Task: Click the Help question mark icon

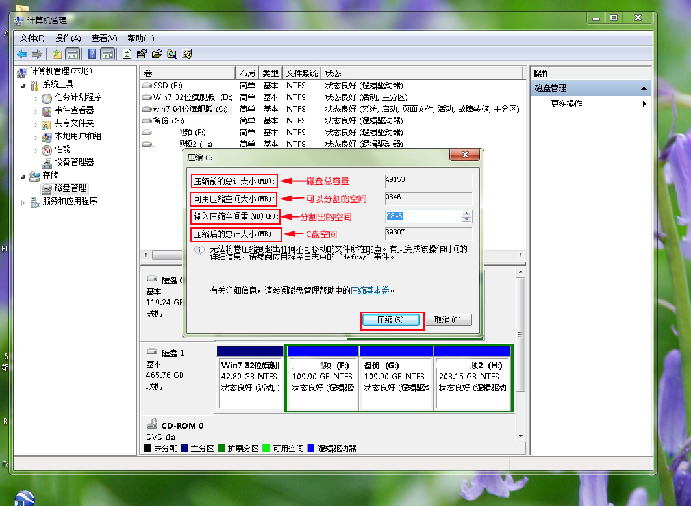Action: (92, 54)
